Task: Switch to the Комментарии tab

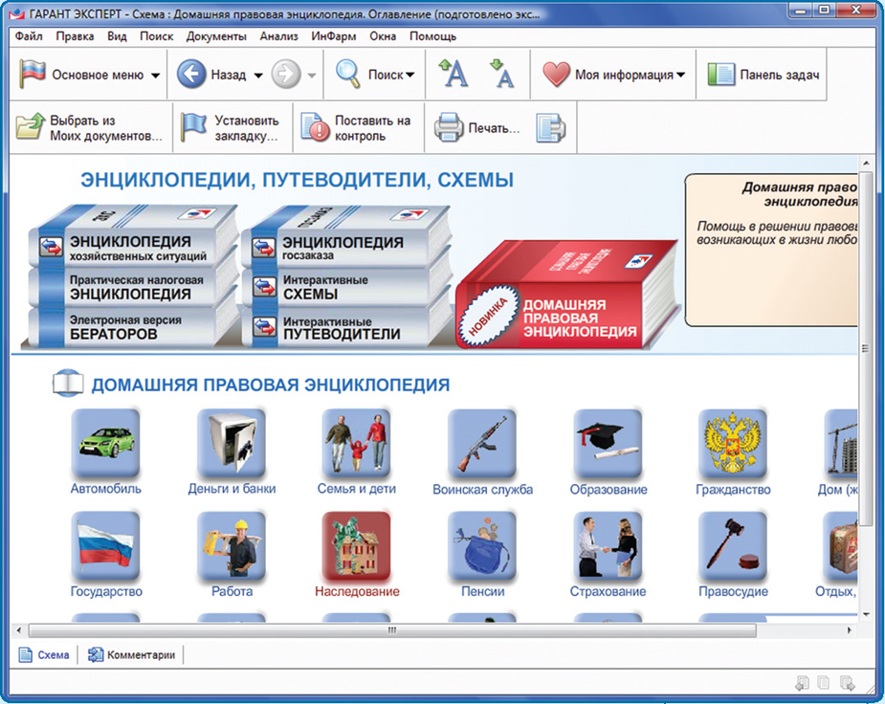Action: point(132,655)
